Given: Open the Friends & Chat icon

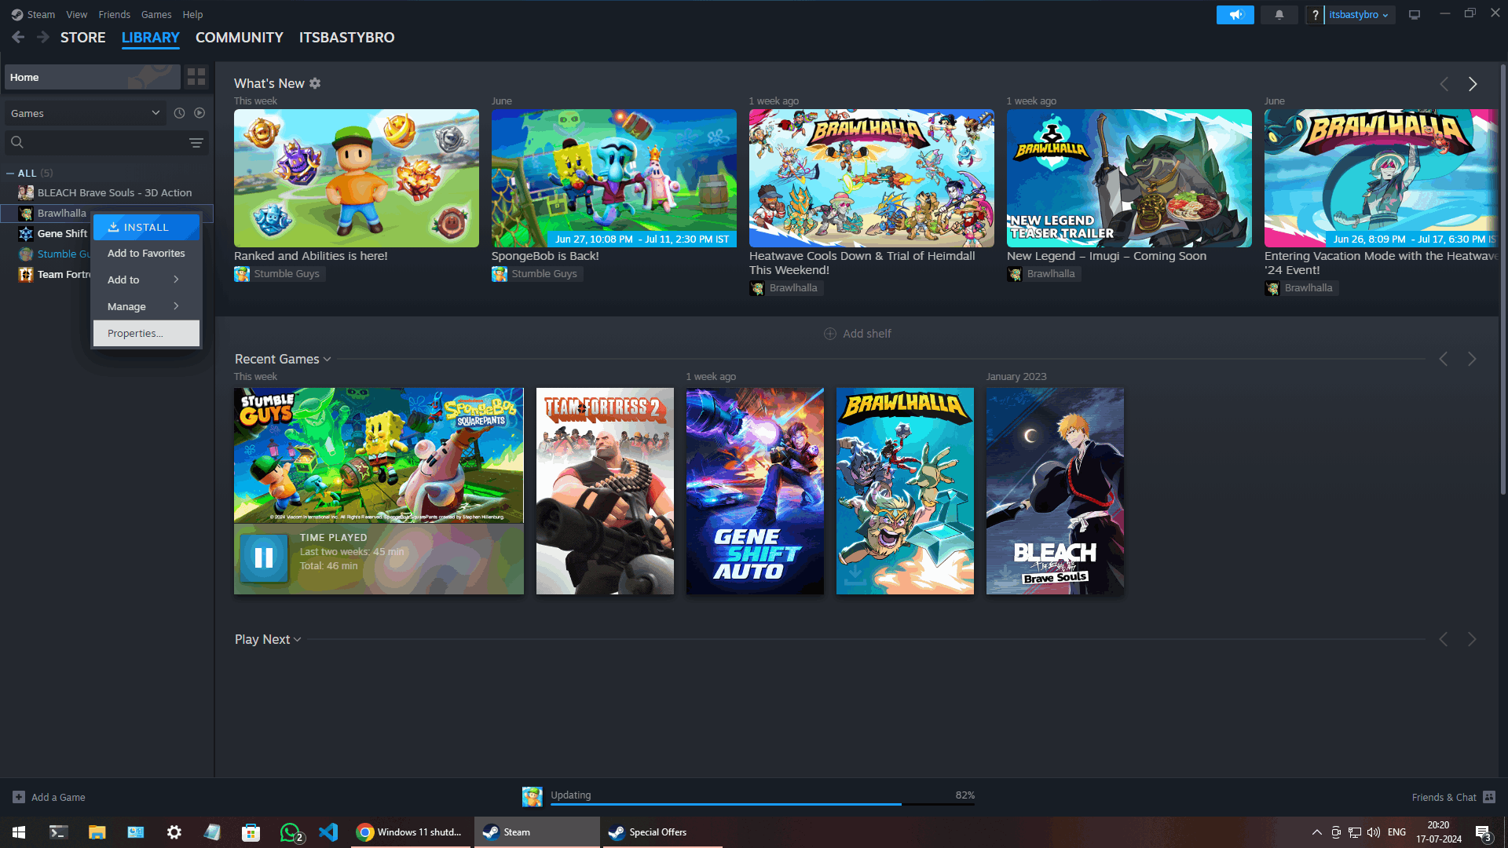Looking at the screenshot, I should click(x=1489, y=797).
